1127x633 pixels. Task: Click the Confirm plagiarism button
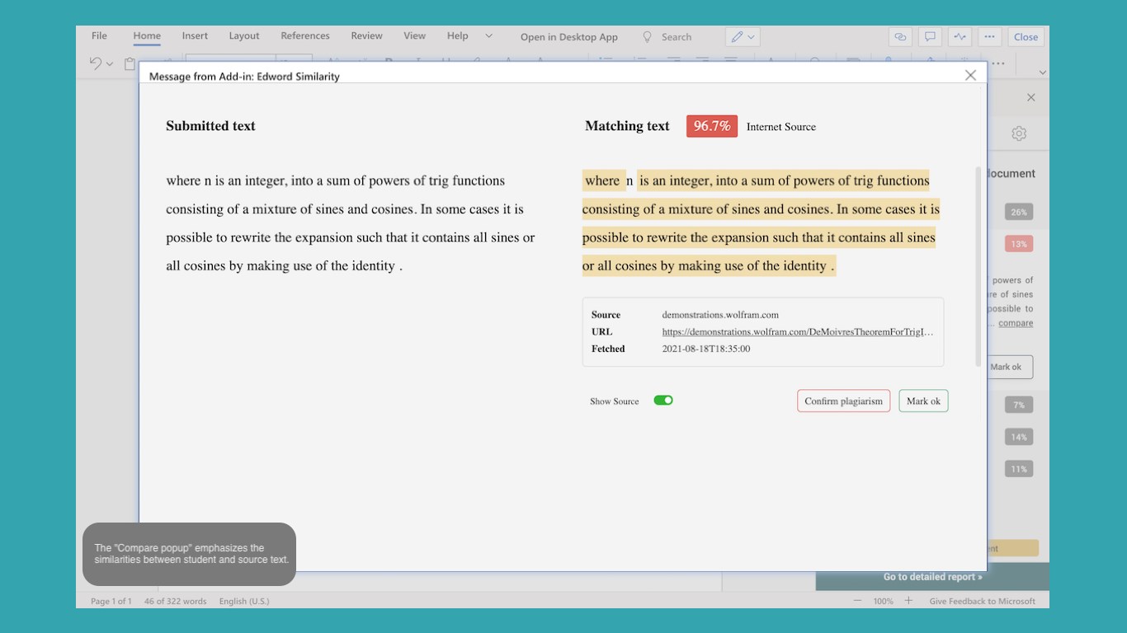843,401
